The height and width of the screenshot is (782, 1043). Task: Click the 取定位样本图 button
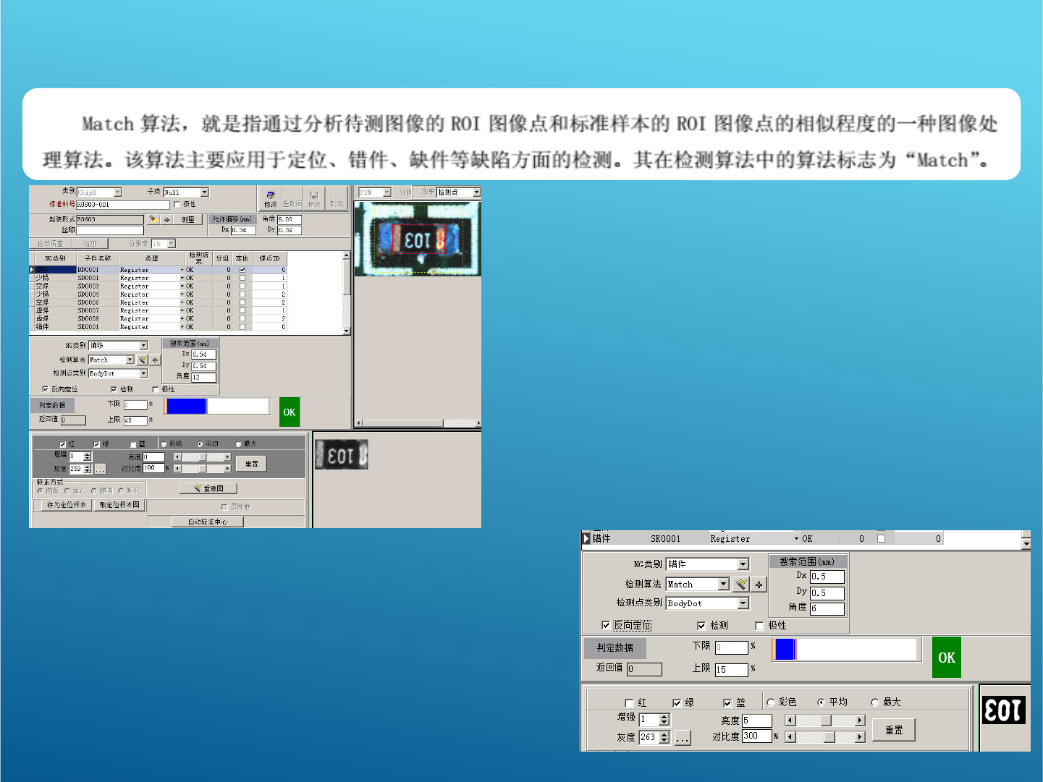click(x=119, y=505)
